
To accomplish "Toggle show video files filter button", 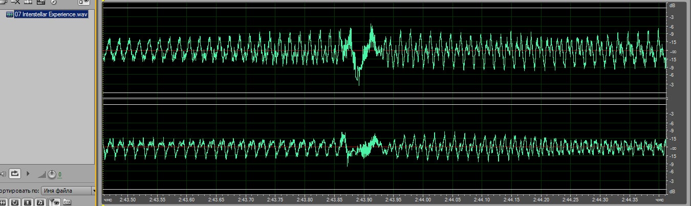I will point(28,202).
